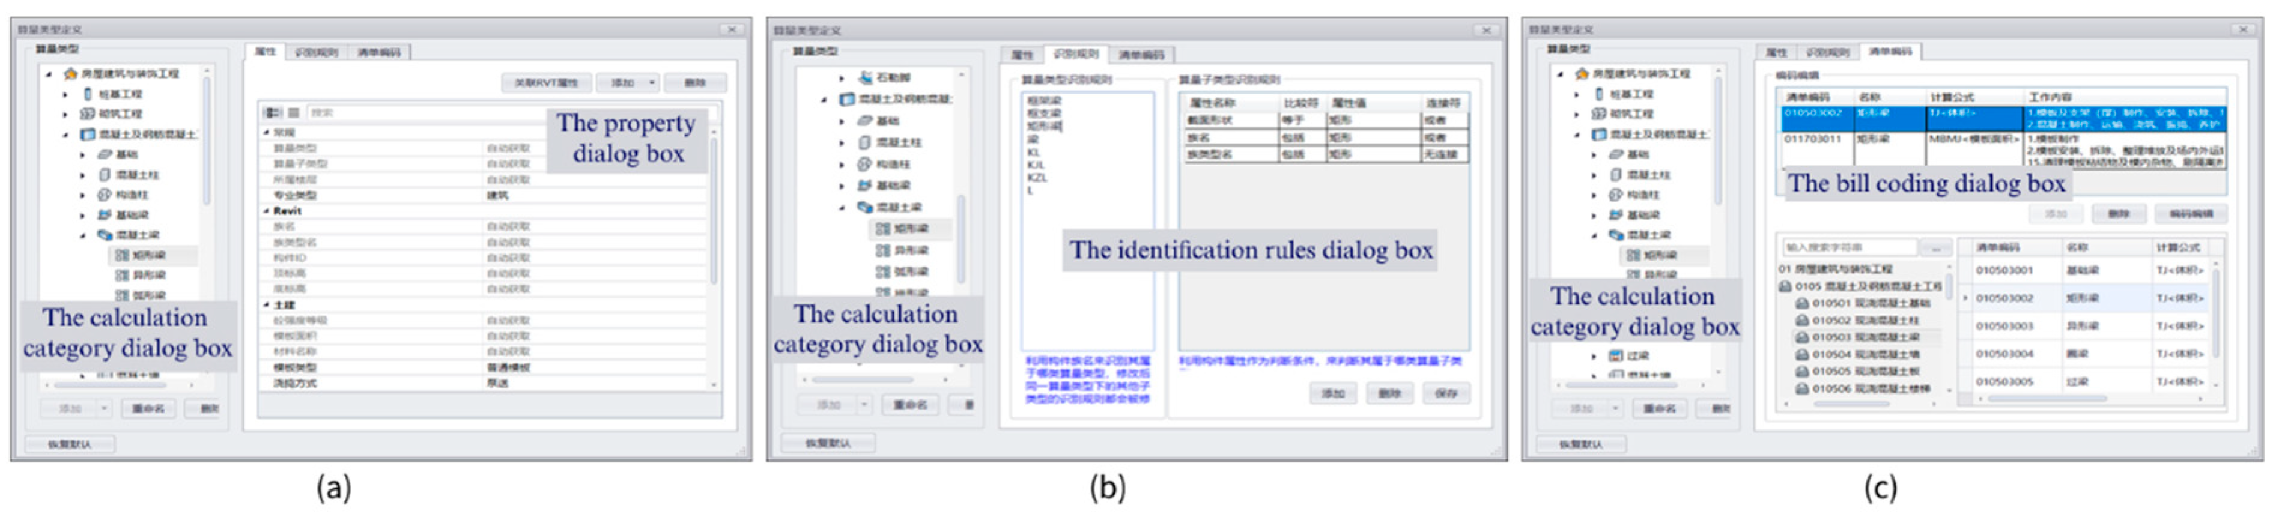Switch property grid to categorized view in dialog (a)

point(274,112)
